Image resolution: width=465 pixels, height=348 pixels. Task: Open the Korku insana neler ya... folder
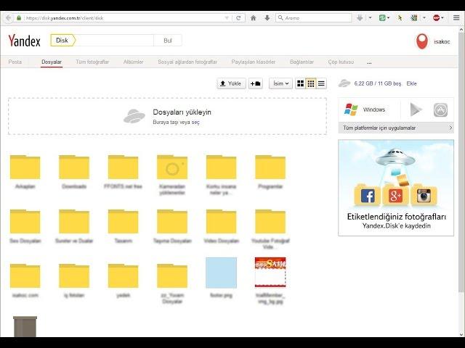[x=221, y=167]
